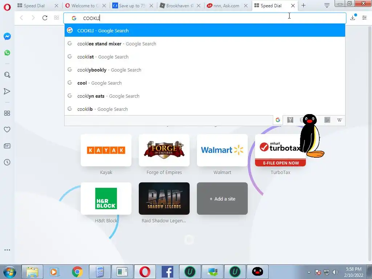Viewport: 372px width, 279px height.
Task: Open WhatsApp in the sidebar
Action: click(7, 53)
